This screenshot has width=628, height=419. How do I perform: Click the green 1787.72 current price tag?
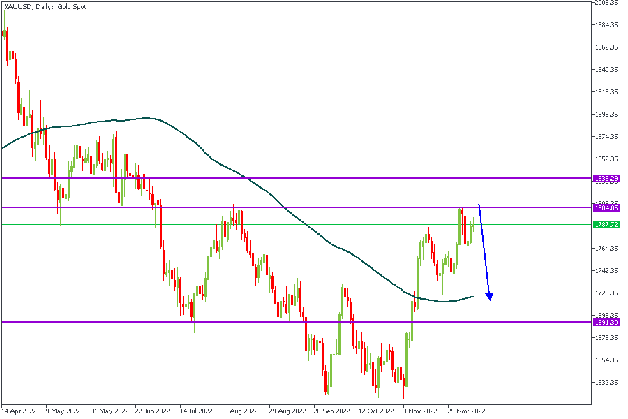pos(606,224)
